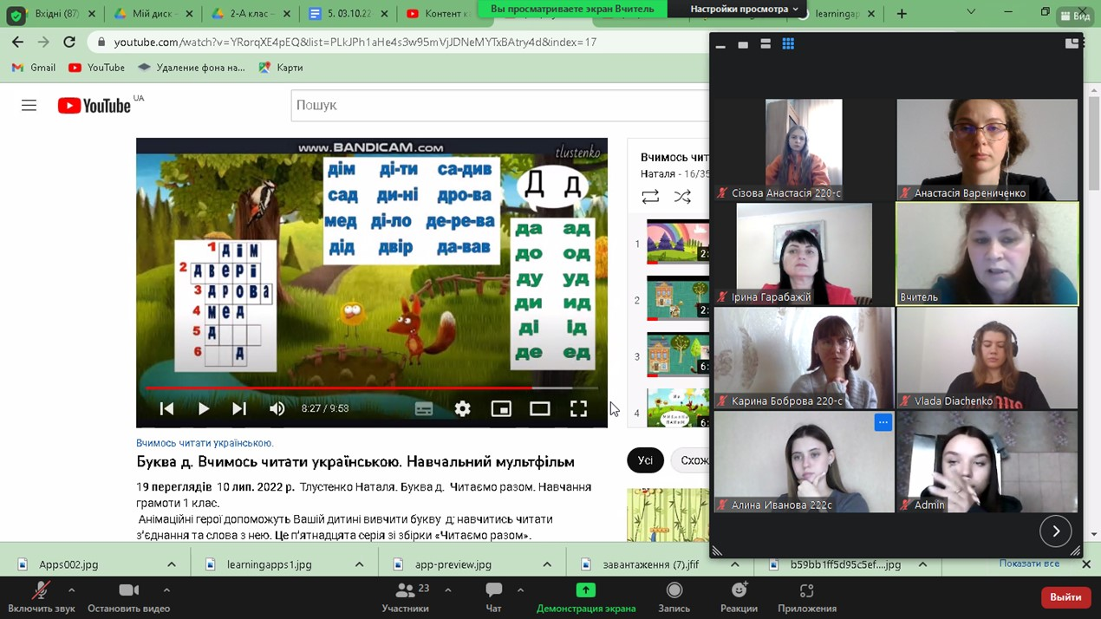The height and width of the screenshot is (619, 1101).
Task: Open Zoom chat panel
Action: coord(493,596)
